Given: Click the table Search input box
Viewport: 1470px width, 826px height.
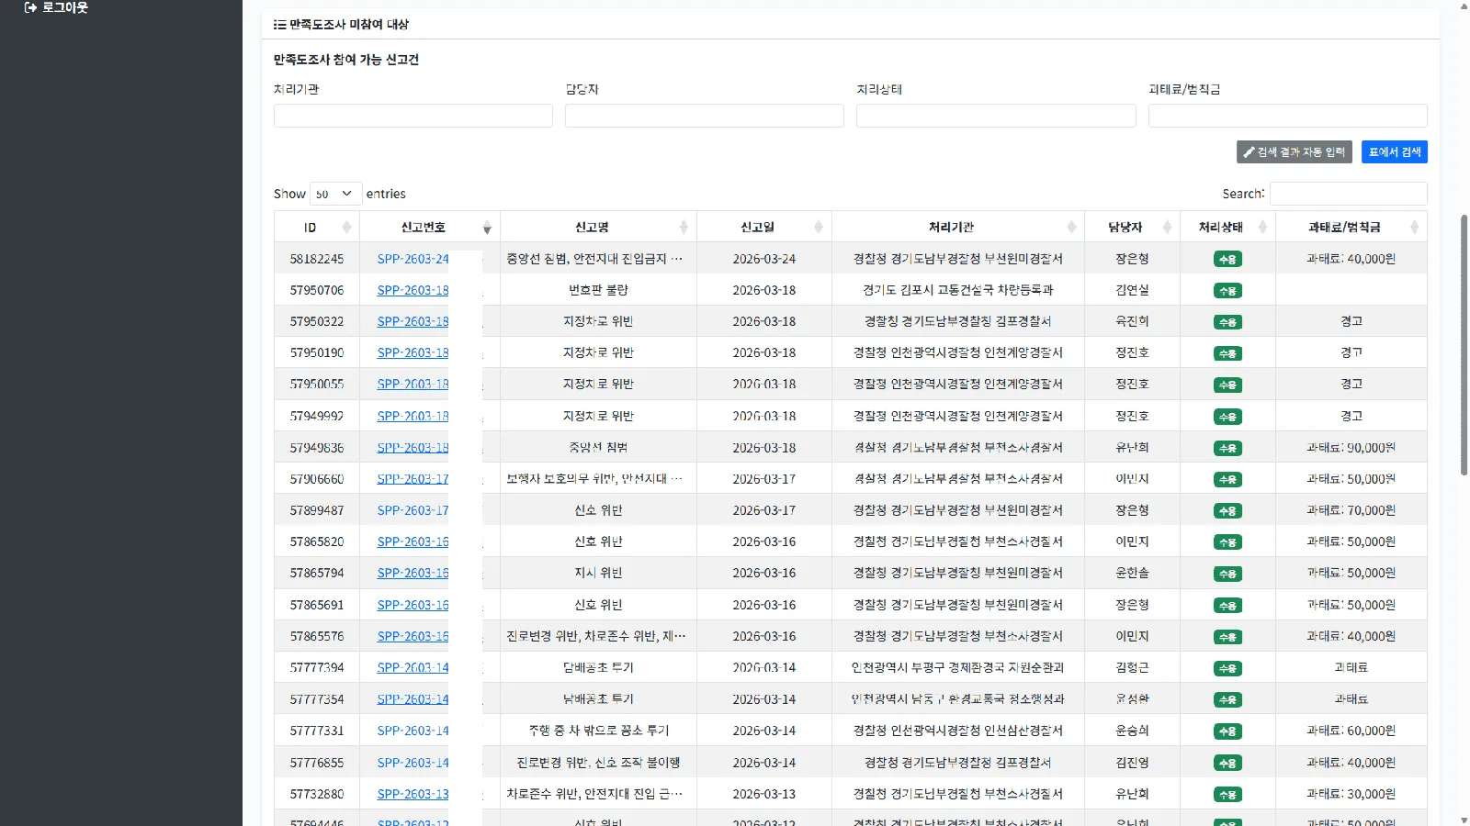Looking at the screenshot, I should [1348, 194].
